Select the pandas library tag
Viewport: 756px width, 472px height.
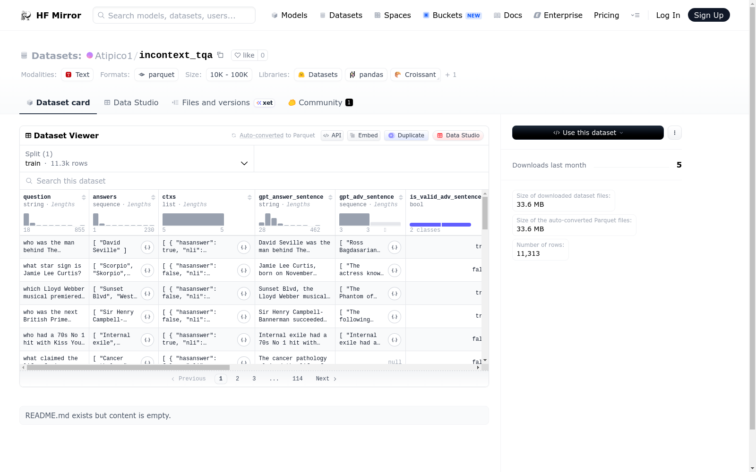pyautogui.click(x=366, y=75)
